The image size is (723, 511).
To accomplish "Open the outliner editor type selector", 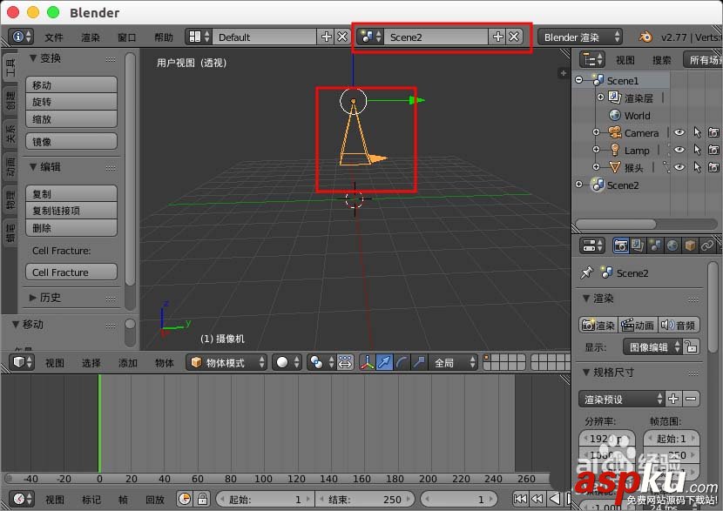I will (591, 59).
